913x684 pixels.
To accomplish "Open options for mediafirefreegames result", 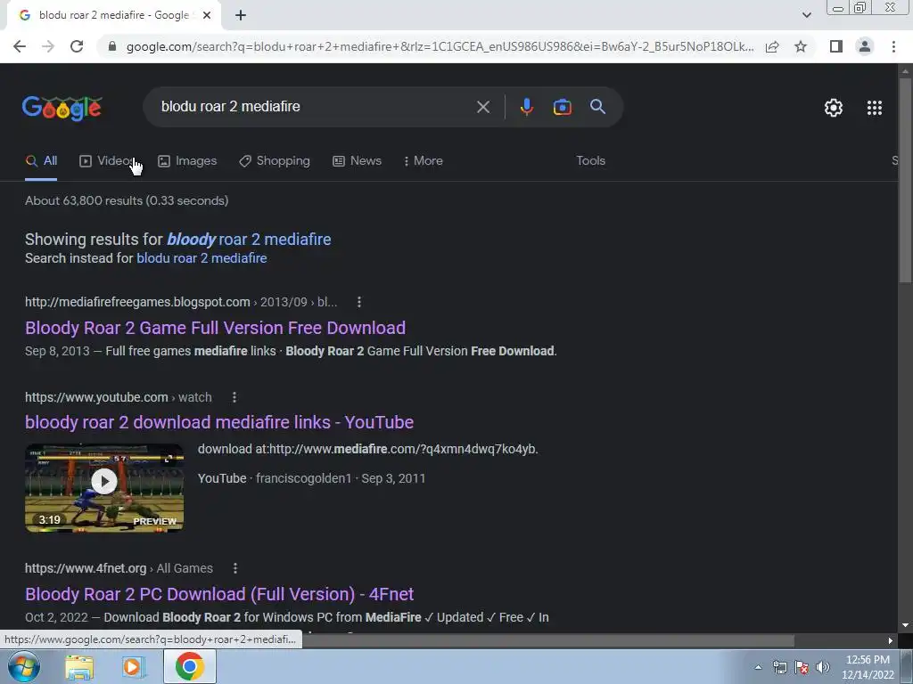I will tap(358, 303).
